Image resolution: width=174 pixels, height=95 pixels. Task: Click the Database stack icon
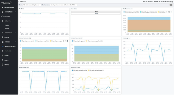[x=2, y=42]
